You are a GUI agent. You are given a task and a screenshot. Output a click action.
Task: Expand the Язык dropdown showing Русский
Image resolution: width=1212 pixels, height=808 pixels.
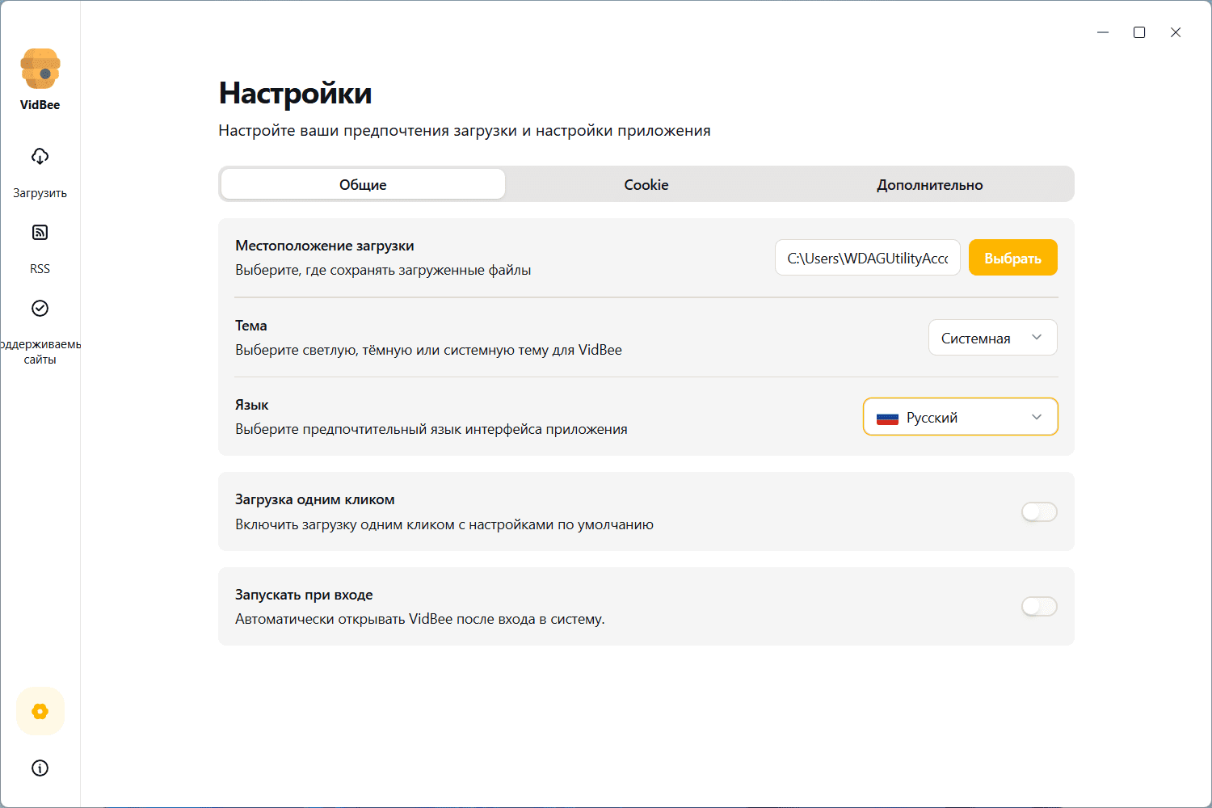click(961, 417)
